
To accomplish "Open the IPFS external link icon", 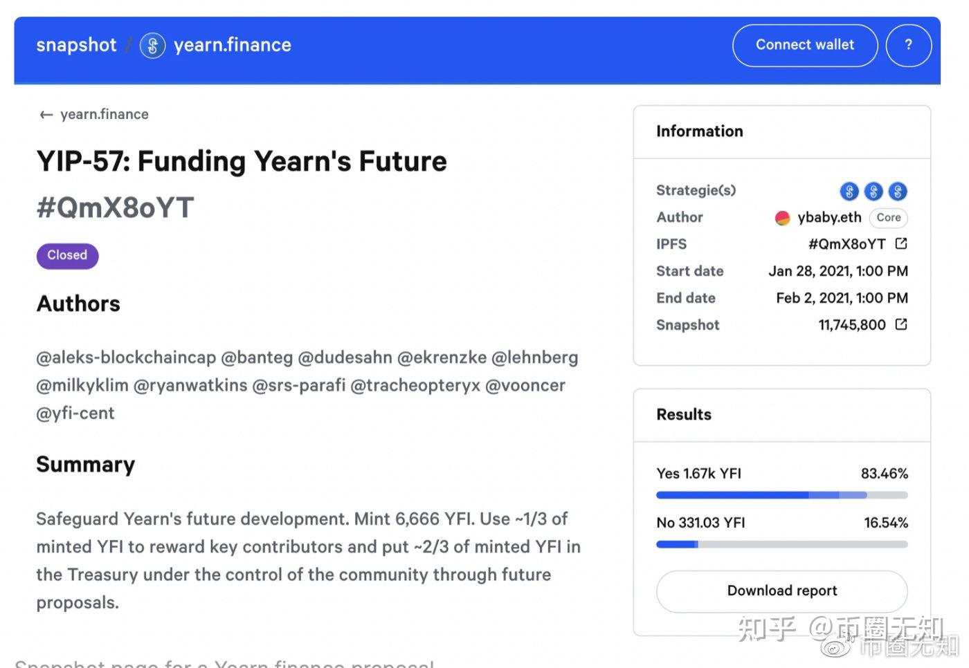I will 901,243.
